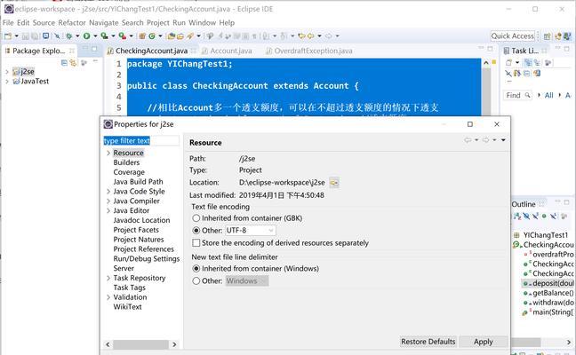Select Inherited from container (Windows) delimiter radio
576x355 pixels.
pyautogui.click(x=196, y=268)
